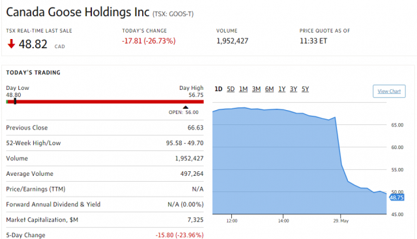417x239 pixels.
Task: Click the red day-range bar
Action: [x=105, y=102]
